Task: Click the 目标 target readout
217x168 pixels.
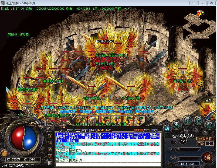Action: 122,9
